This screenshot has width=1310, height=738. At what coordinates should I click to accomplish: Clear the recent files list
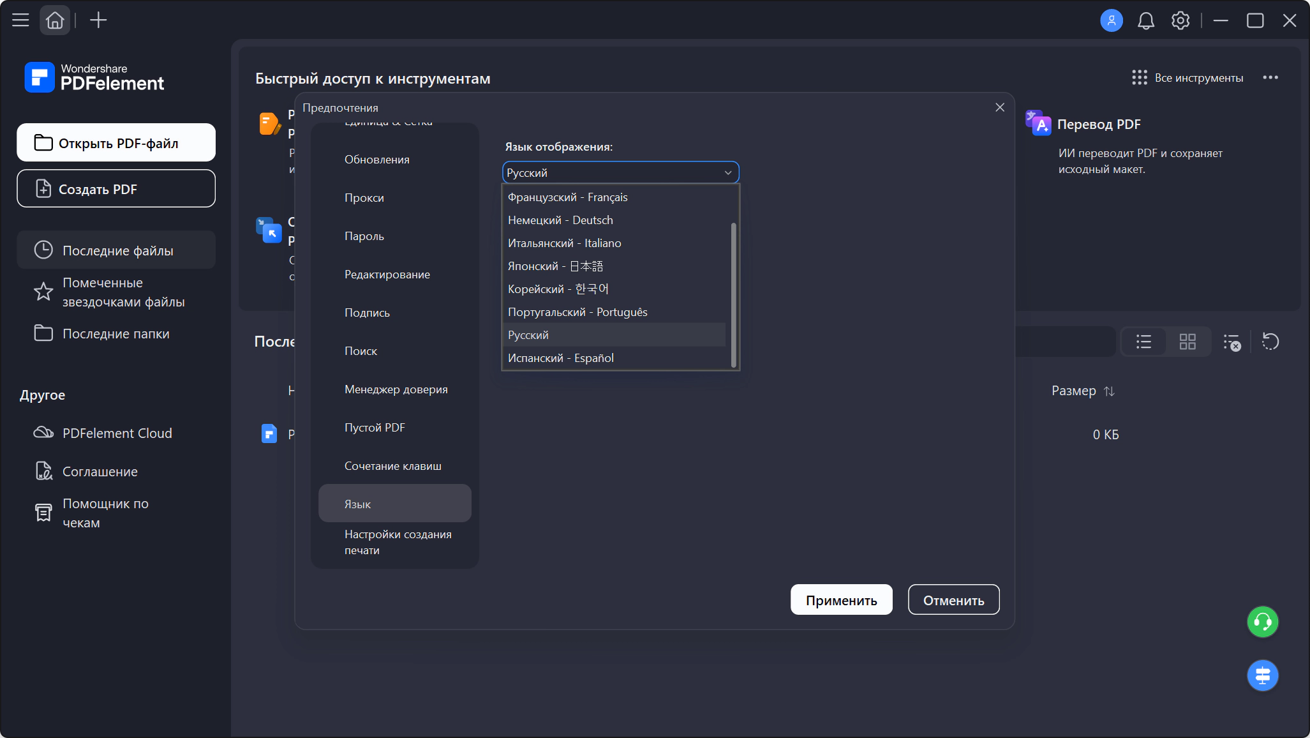(1232, 342)
